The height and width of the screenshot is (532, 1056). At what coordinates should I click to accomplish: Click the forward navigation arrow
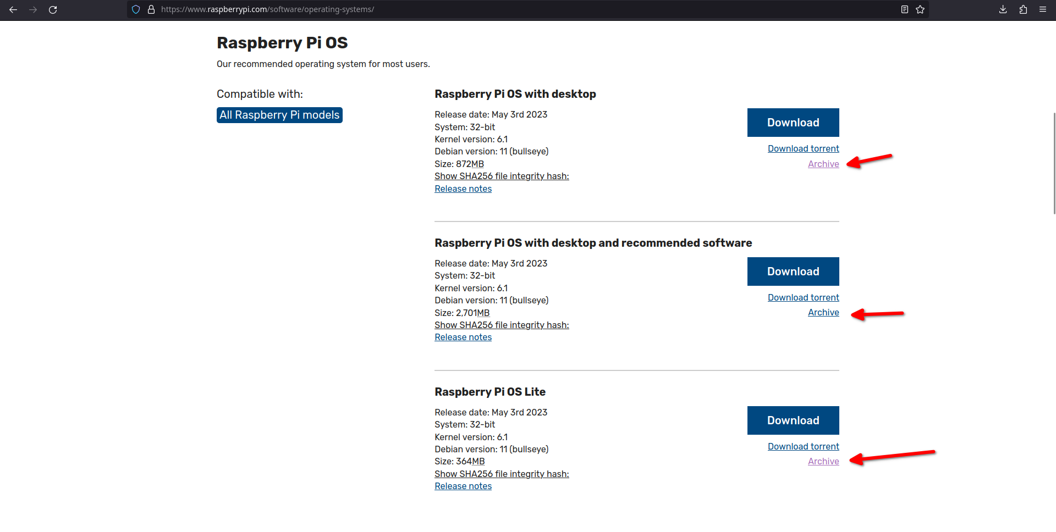33,9
